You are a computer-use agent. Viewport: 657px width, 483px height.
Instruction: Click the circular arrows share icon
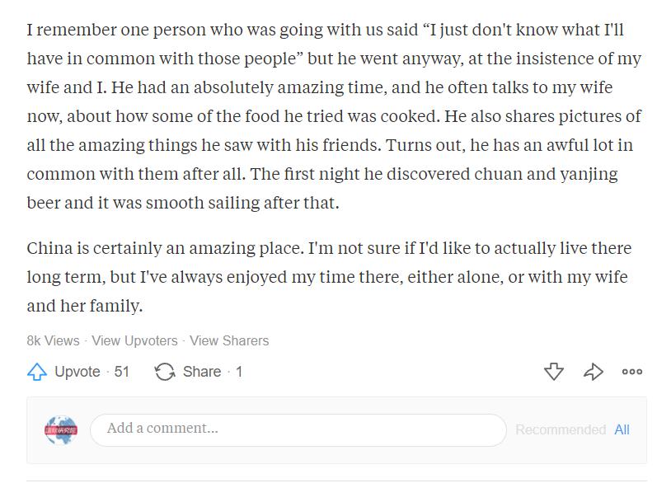pos(165,372)
